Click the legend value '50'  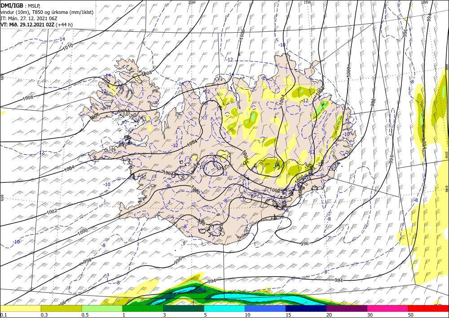(x=410, y=315)
